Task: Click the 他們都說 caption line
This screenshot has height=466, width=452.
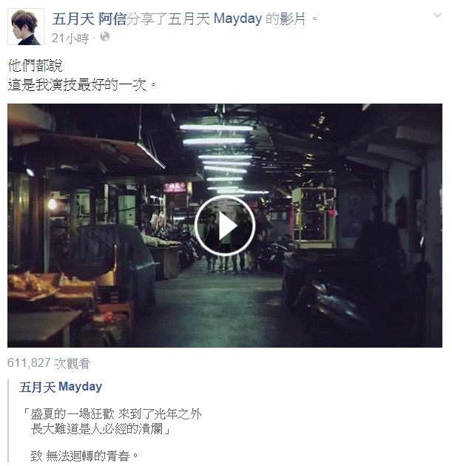Action: tap(35, 66)
